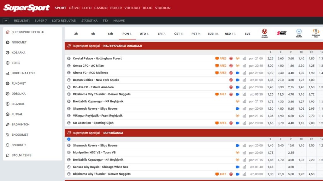Image resolution: width=323 pixels, height=181 pixels.
Task: Open LOTO REZULTATI link
Action: point(64,20)
